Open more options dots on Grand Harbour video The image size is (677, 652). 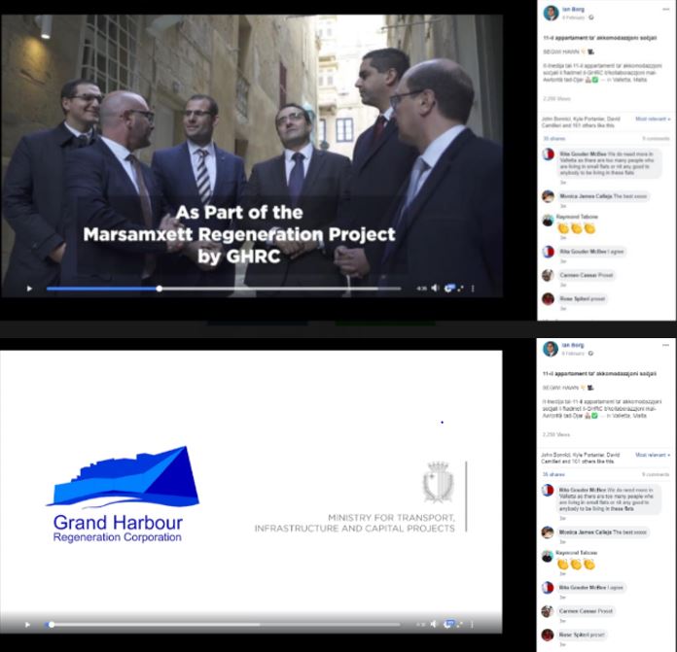click(472, 624)
